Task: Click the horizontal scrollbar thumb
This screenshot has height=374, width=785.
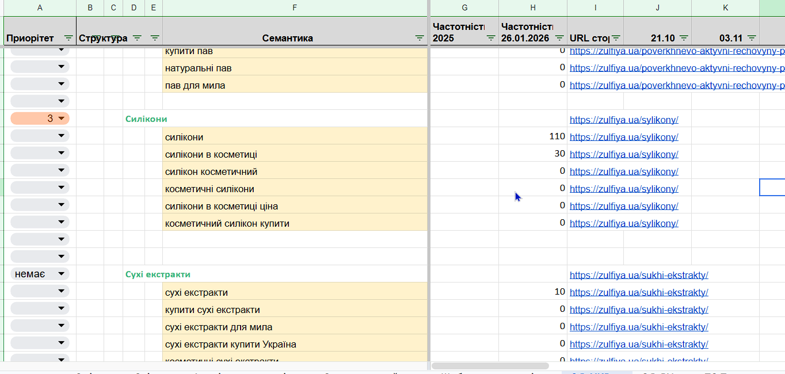Action: 490,366
